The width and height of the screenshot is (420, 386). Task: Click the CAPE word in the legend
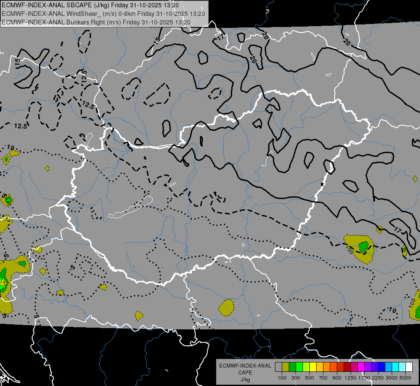click(245, 373)
